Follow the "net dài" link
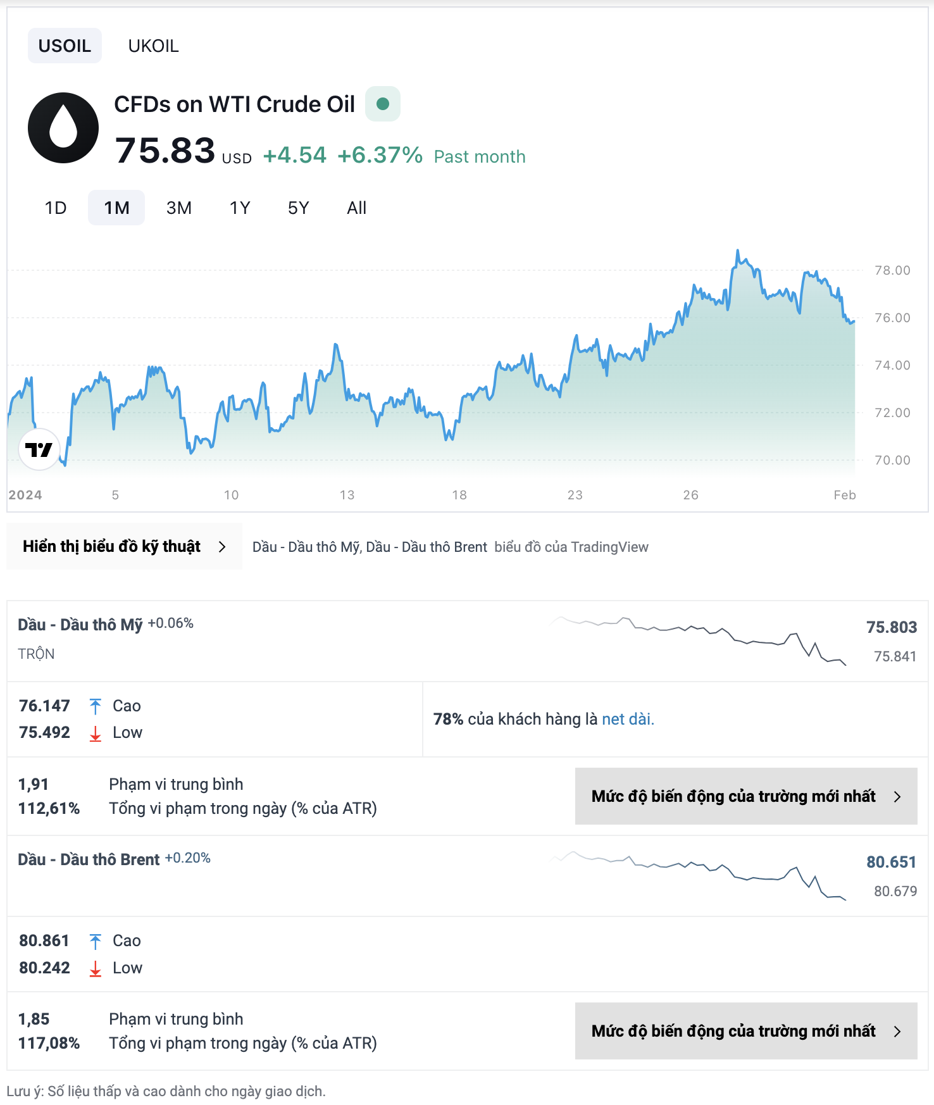934x1105 pixels. pyautogui.click(x=628, y=719)
